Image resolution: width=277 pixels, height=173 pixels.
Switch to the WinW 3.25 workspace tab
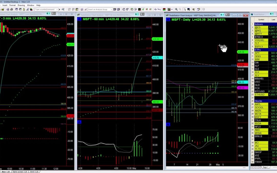pos(34,171)
